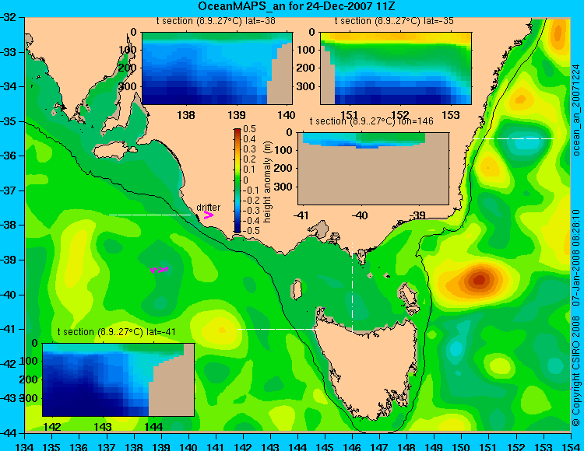Select the magenta drifter arrow beside the drifter label
This screenshot has height=451, width=584.
tap(208, 215)
